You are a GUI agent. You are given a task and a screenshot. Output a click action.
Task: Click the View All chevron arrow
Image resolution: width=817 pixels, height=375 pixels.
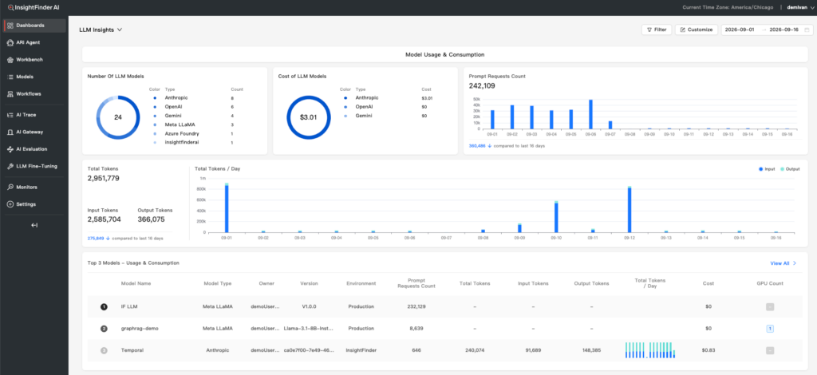(795, 263)
